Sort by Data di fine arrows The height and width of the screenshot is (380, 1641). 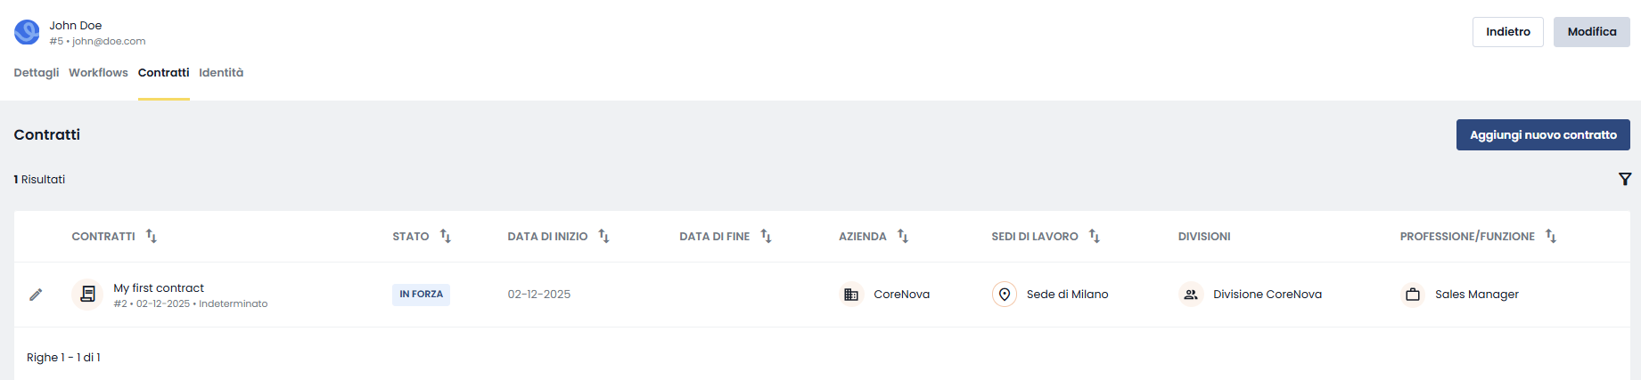tap(767, 236)
